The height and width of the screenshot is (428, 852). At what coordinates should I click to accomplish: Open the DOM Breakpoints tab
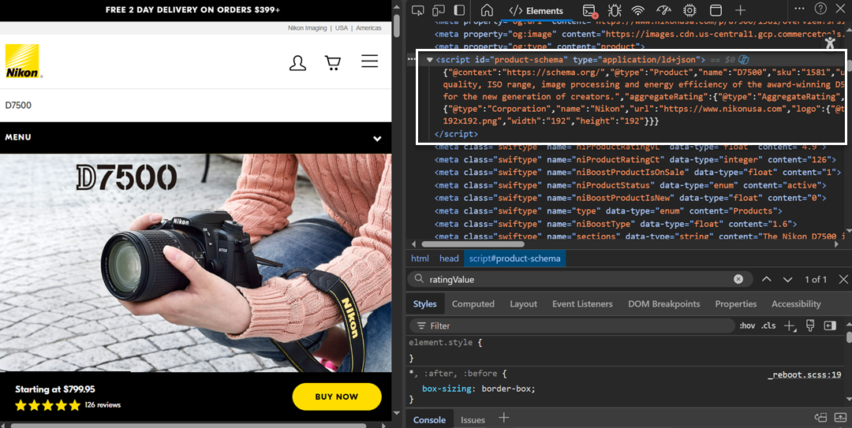click(x=664, y=304)
